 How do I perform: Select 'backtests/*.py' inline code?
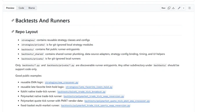coord(31,65)
